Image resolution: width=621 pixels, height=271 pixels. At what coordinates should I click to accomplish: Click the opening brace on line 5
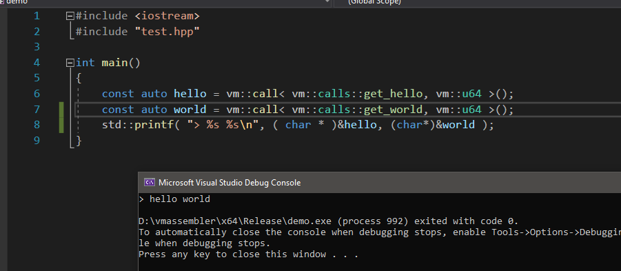tap(79, 78)
